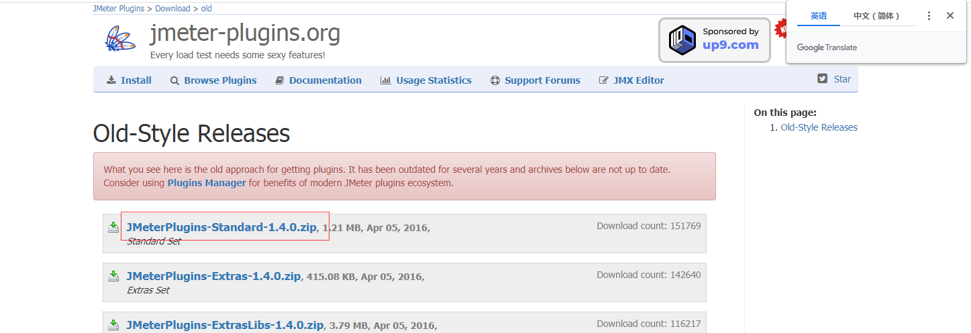971x333 pixels.
Task: Open the JMX Editor
Action: (x=639, y=80)
